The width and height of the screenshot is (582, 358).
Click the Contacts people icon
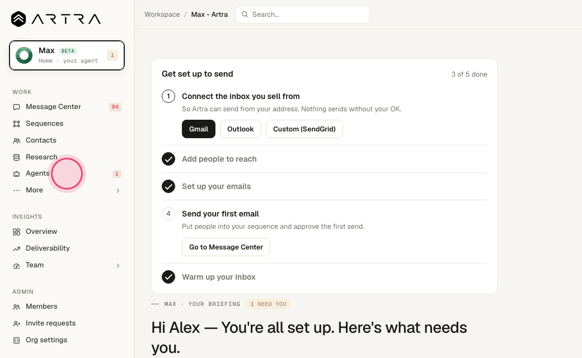(16, 140)
